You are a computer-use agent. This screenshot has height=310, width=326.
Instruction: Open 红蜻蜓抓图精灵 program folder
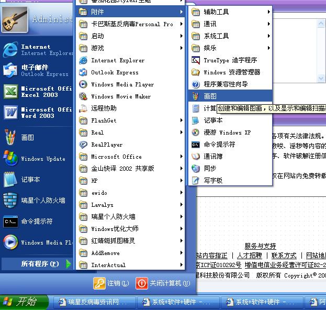point(130,241)
